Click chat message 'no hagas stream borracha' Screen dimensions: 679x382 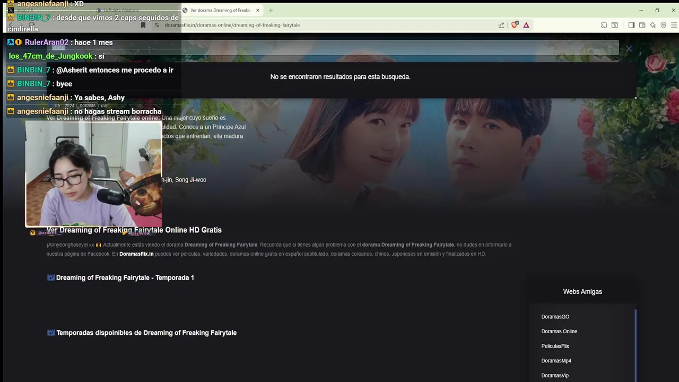point(118,111)
